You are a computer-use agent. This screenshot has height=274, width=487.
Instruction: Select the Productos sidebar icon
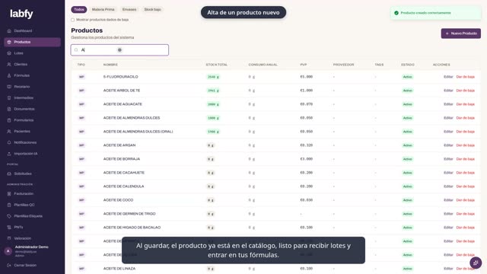pos(9,42)
